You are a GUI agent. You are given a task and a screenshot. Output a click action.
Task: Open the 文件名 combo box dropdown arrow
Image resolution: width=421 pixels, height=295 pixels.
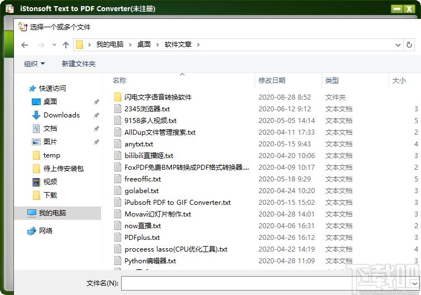click(415, 283)
